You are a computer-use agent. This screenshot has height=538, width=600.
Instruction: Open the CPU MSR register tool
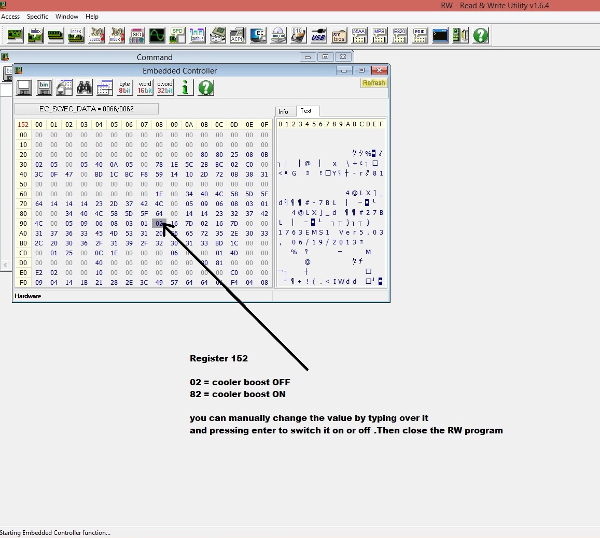[218, 35]
